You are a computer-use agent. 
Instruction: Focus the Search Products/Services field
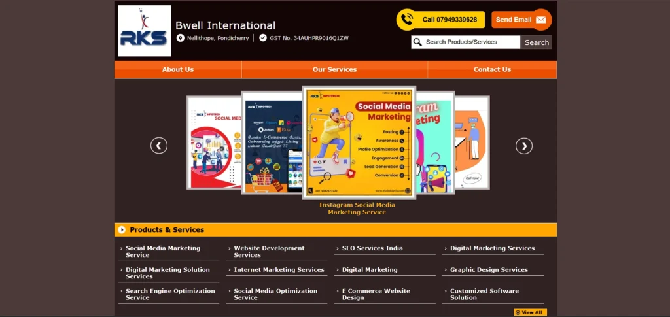click(x=466, y=42)
